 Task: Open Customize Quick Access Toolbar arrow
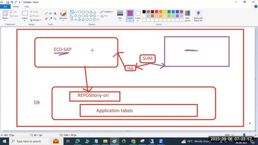20,2
